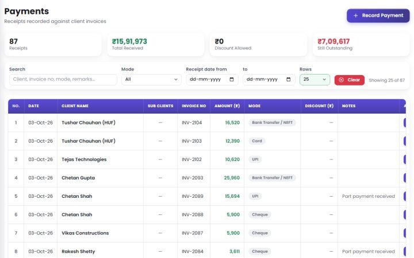This screenshot has height=258, width=414.
Task: Click Tushar Chauhan (HUF) in INV-2104 row
Action: tap(89, 123)
